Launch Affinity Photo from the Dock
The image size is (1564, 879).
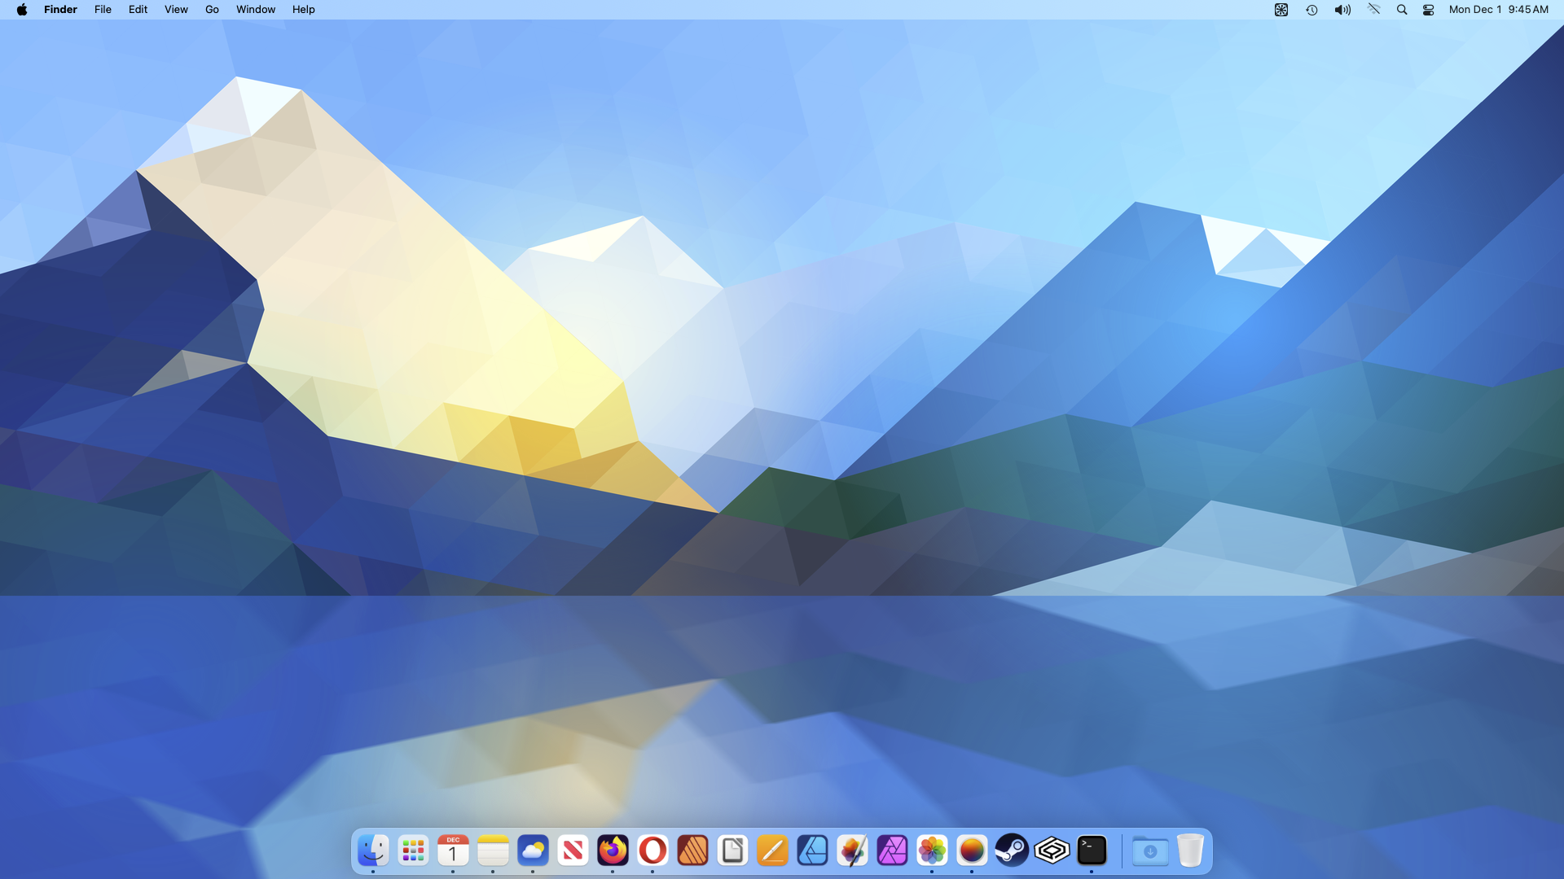click(892, 851)
